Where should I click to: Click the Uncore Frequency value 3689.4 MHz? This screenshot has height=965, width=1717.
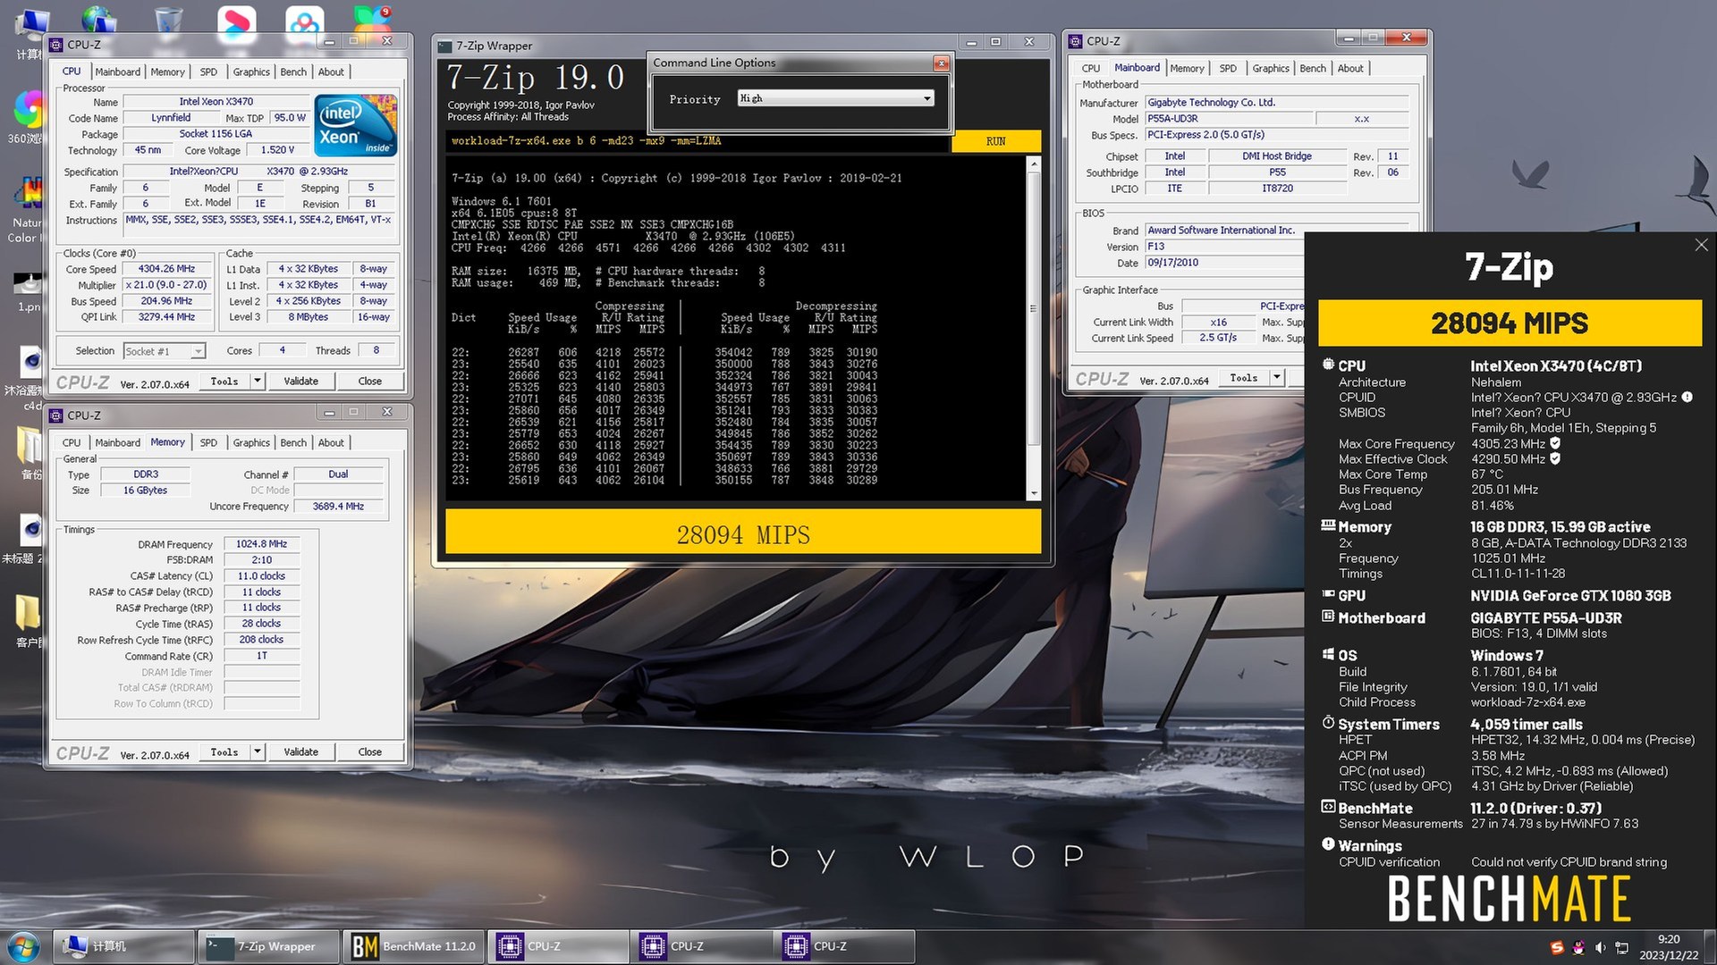tap(338, 507)
